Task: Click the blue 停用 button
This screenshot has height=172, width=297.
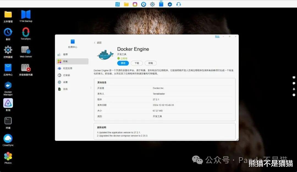Action: click(x=123, y=63)
